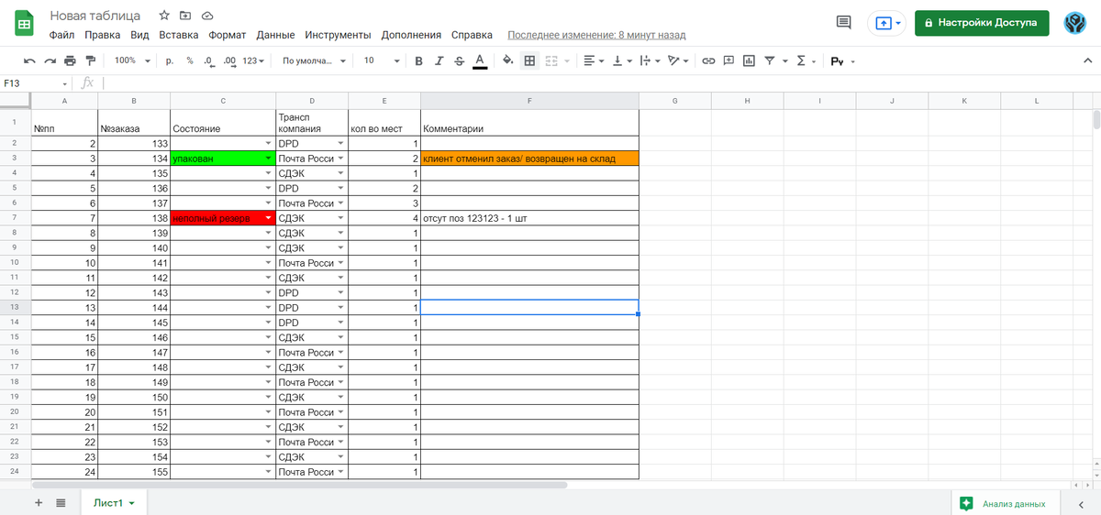Click the Print icon
The image size is (1101, 515).
click(x=70, y=60)
